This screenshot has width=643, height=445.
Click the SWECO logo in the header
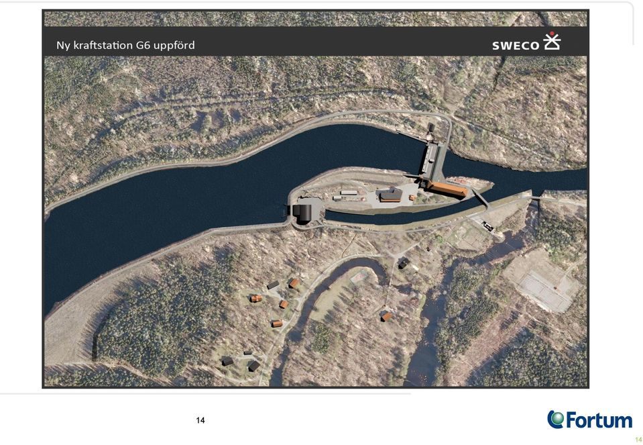[526, 42]
